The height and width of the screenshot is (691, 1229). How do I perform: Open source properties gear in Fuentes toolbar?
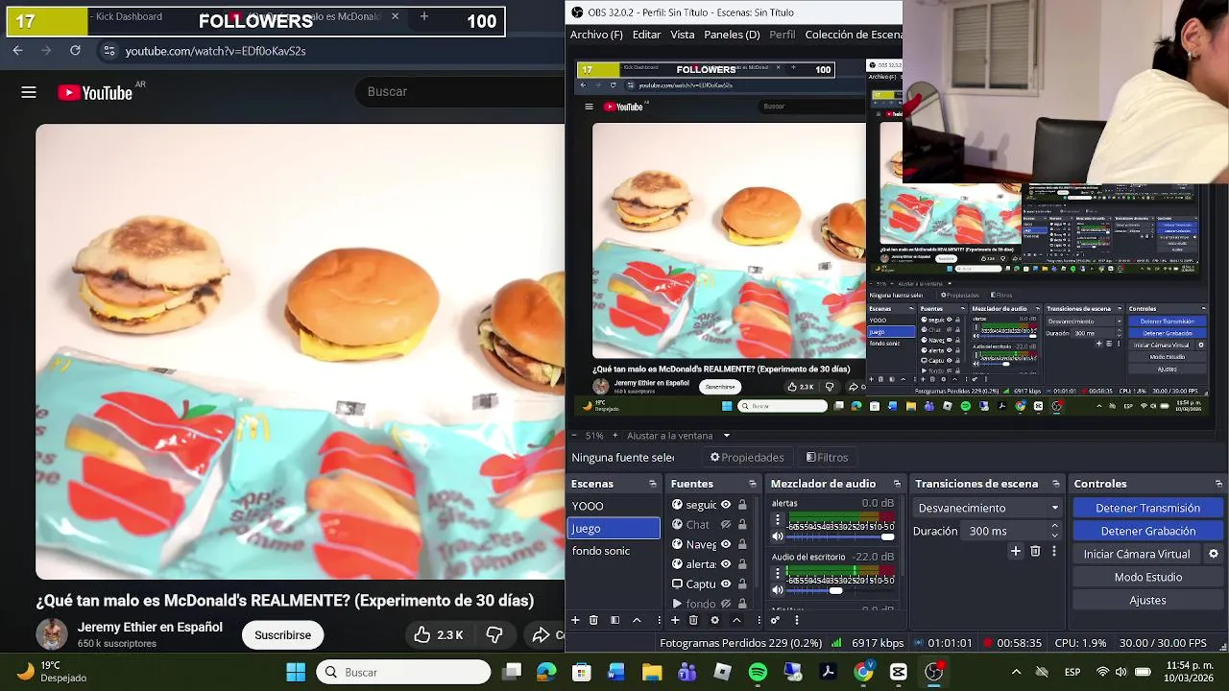click(714, 620)
